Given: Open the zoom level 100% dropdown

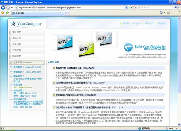Looking at the screenshot, I should (176, 128).
